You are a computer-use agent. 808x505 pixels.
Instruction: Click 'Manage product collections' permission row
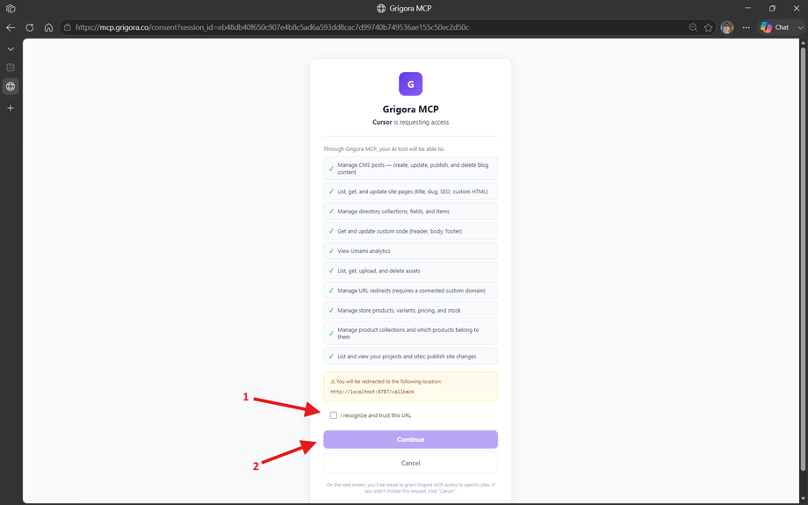coord(411,334)
